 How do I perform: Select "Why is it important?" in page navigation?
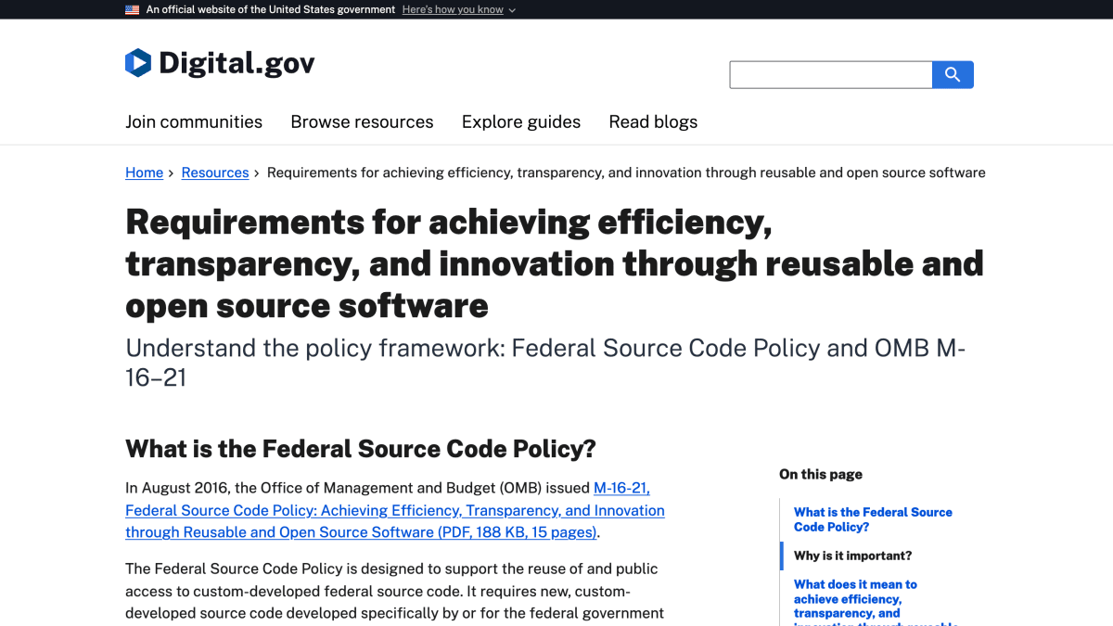pos(852,556)
